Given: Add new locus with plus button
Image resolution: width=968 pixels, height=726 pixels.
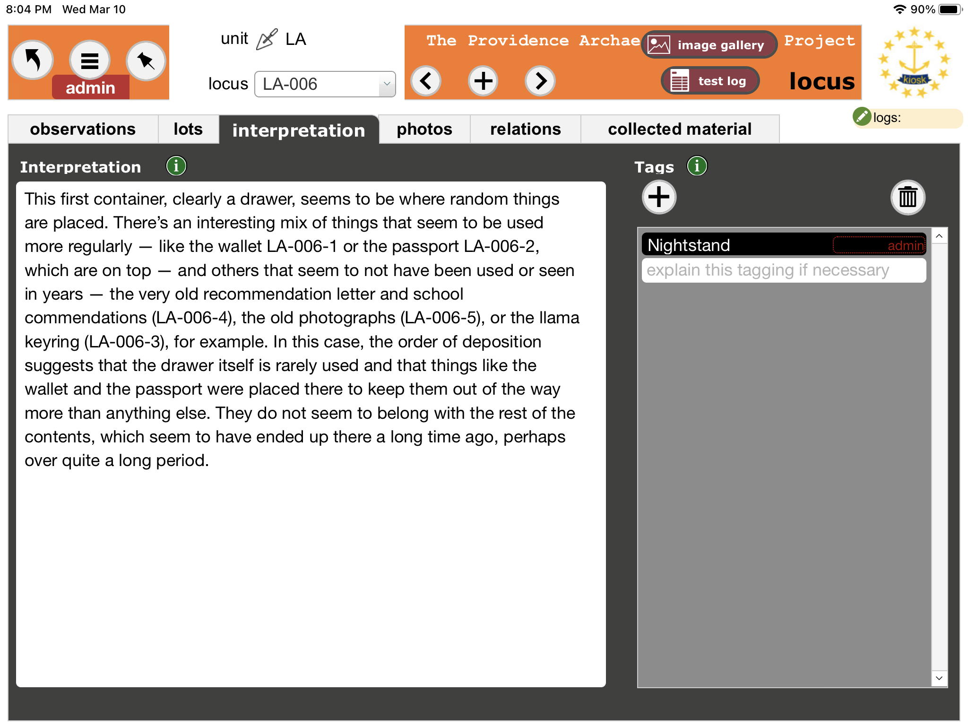Looking at the screenshot, I should click(x=483, y=81).
